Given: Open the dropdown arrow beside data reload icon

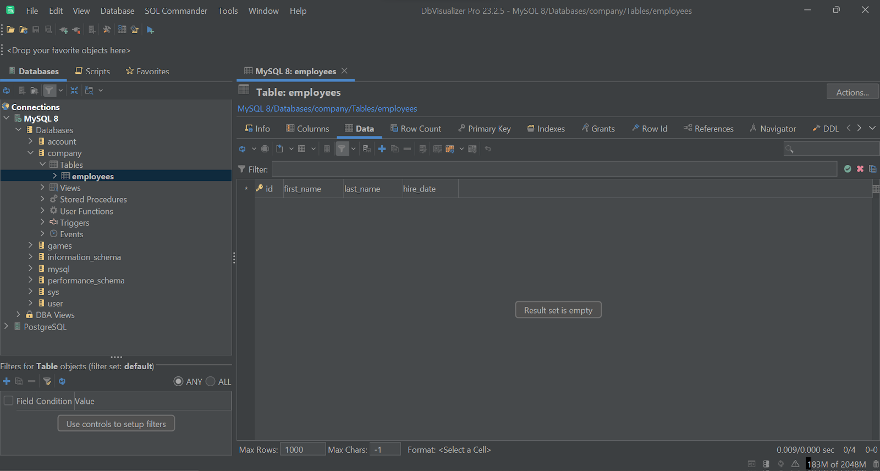Looking at the screenshot, I should pos(254,149).
